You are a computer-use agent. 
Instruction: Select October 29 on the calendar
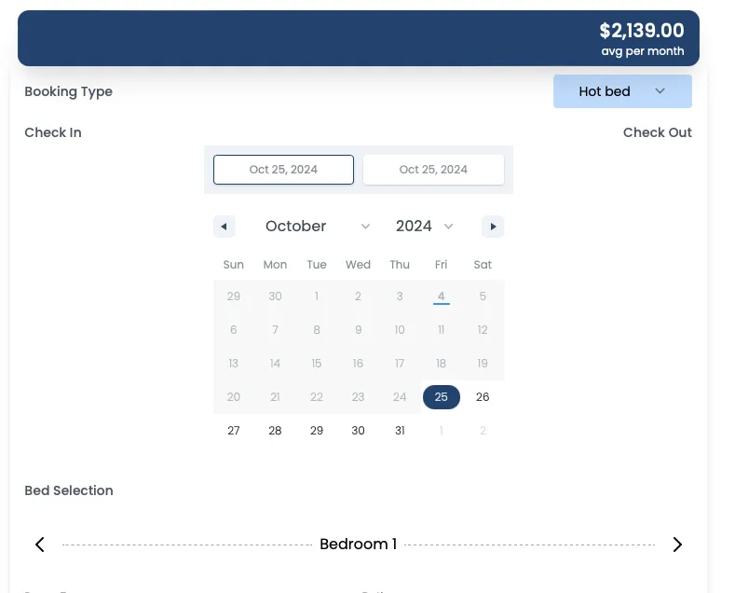pyautogui.click(x=317, y=431)
